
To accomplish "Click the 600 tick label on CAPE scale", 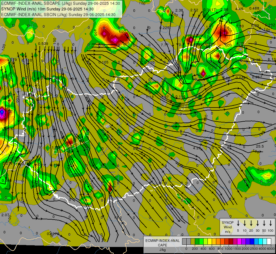I will click(212, 249).
